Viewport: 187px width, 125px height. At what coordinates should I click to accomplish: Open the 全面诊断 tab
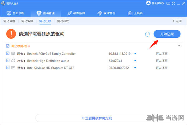(x=15, y=13)
